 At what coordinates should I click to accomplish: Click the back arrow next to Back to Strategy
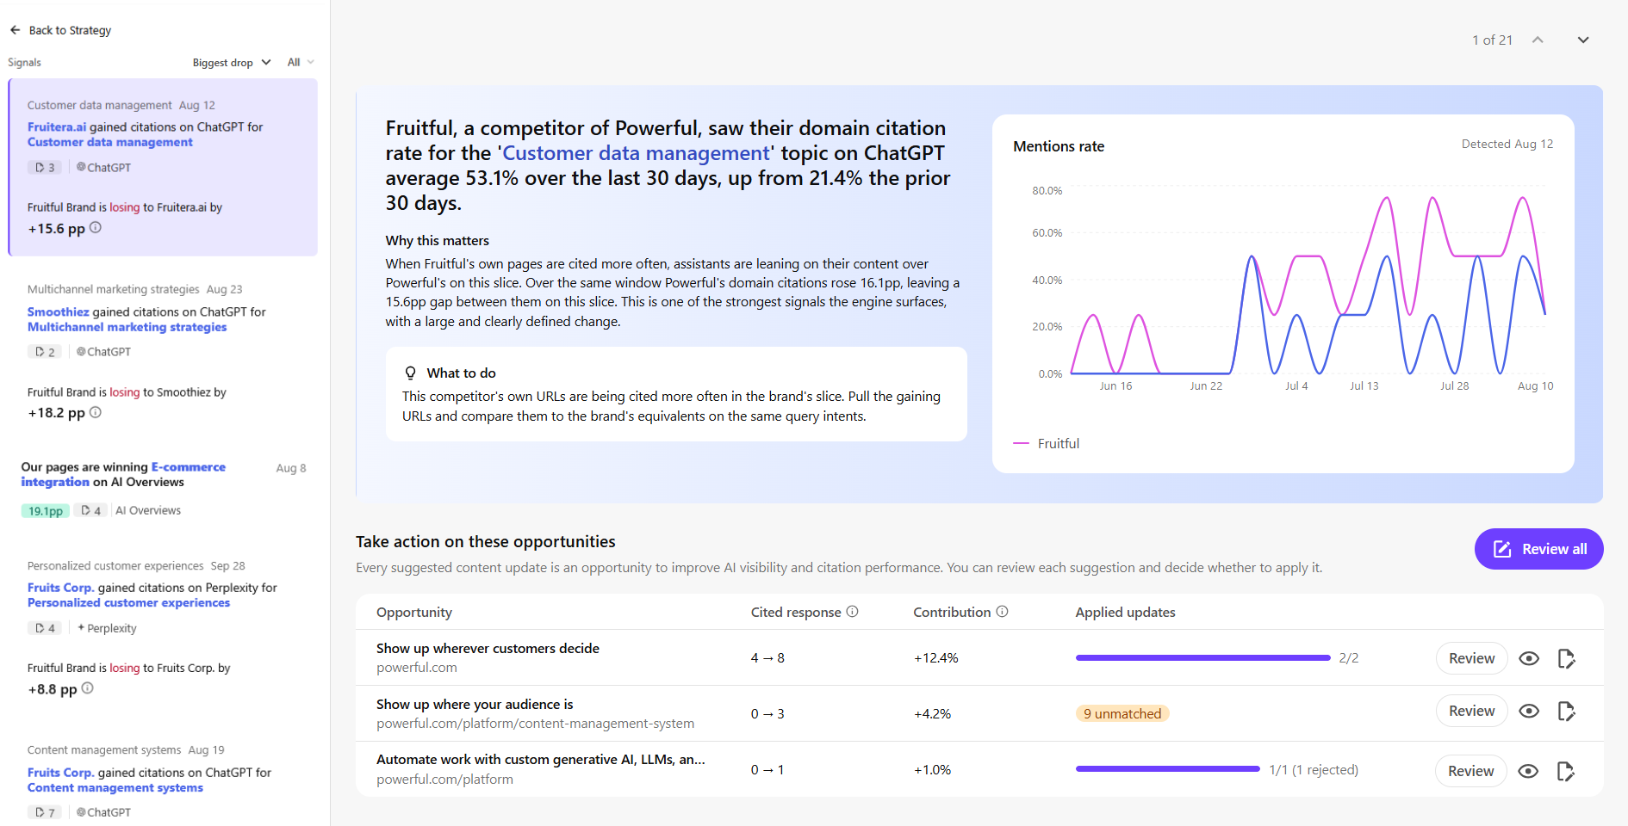(15, 30)
